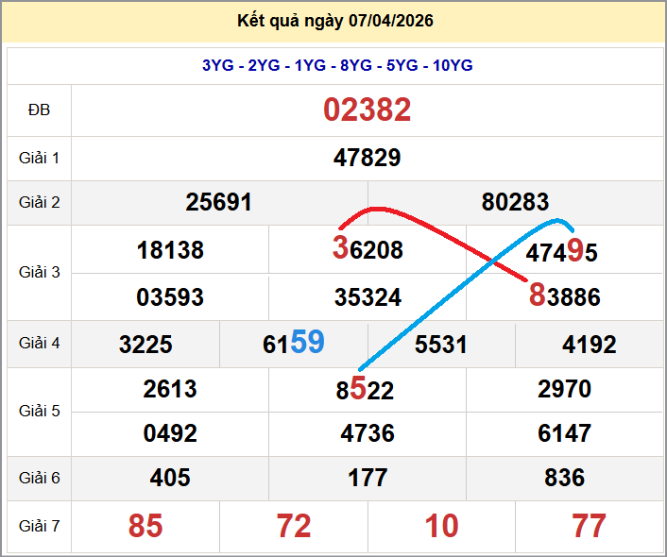Click the special prize number 02382
The image size is (667, 557).
pyautogui.click(x=367, y=110)
